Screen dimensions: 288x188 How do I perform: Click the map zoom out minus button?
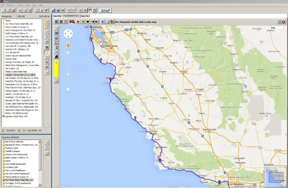(x=68, y=89)
